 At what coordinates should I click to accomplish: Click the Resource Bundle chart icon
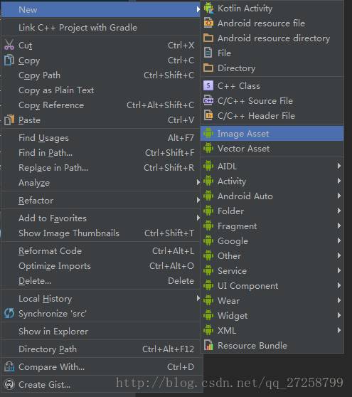pos(208,345)
